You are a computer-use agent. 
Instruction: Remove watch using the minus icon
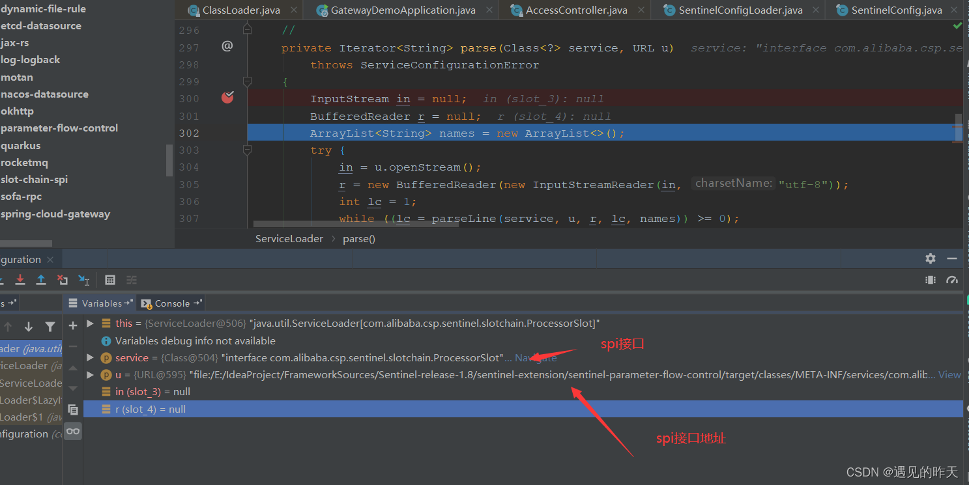point(73,346)
